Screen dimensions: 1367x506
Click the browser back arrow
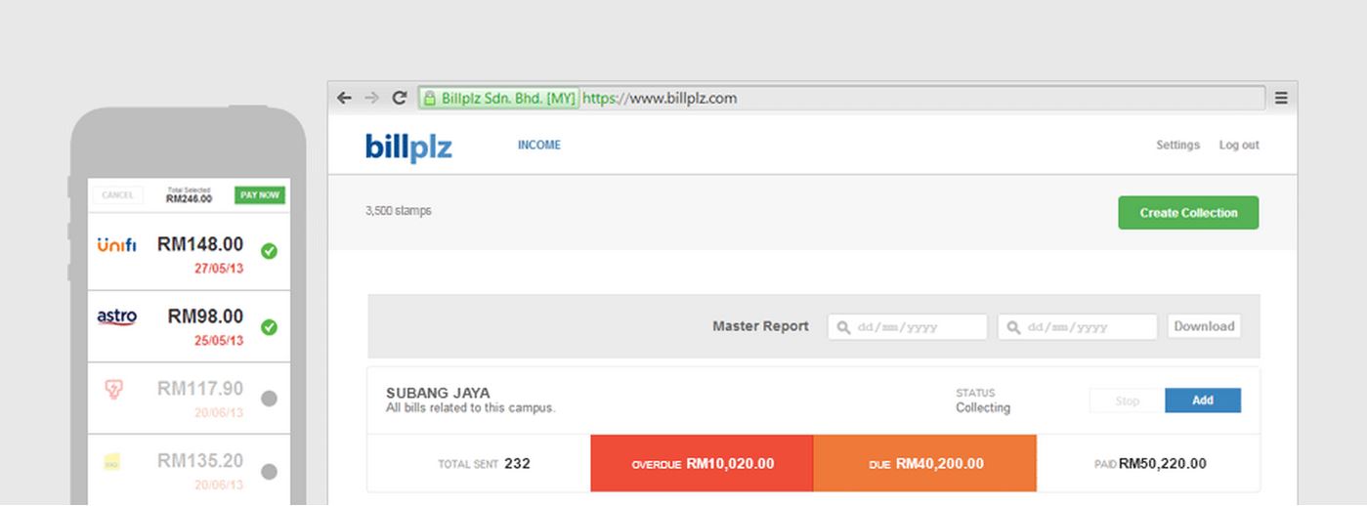pyautogui.click(x=343, y=98)
